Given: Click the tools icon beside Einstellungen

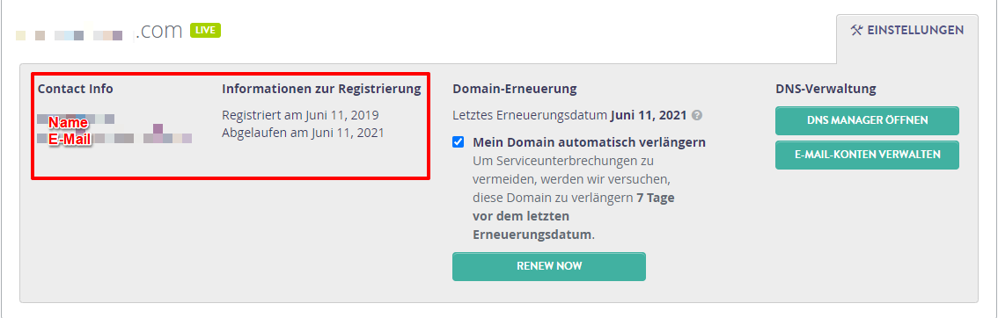Looking at the screenshot, I should pyautogui.click(x=856, y=30).
